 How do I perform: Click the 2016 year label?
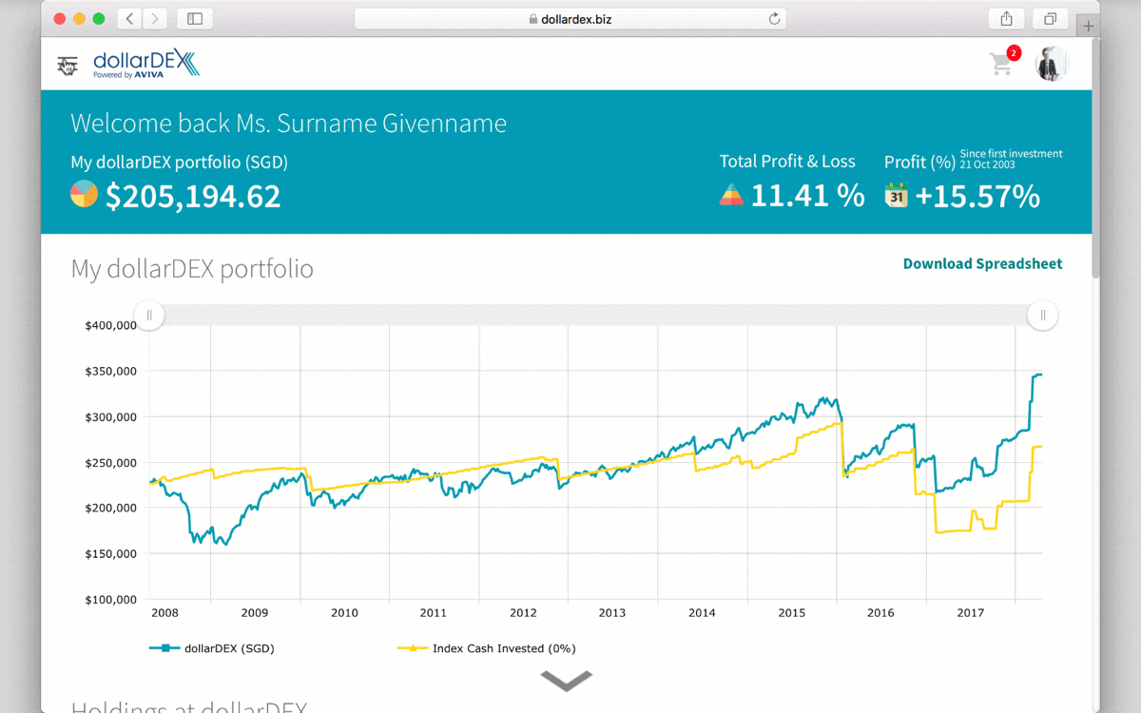coord(880,613)
